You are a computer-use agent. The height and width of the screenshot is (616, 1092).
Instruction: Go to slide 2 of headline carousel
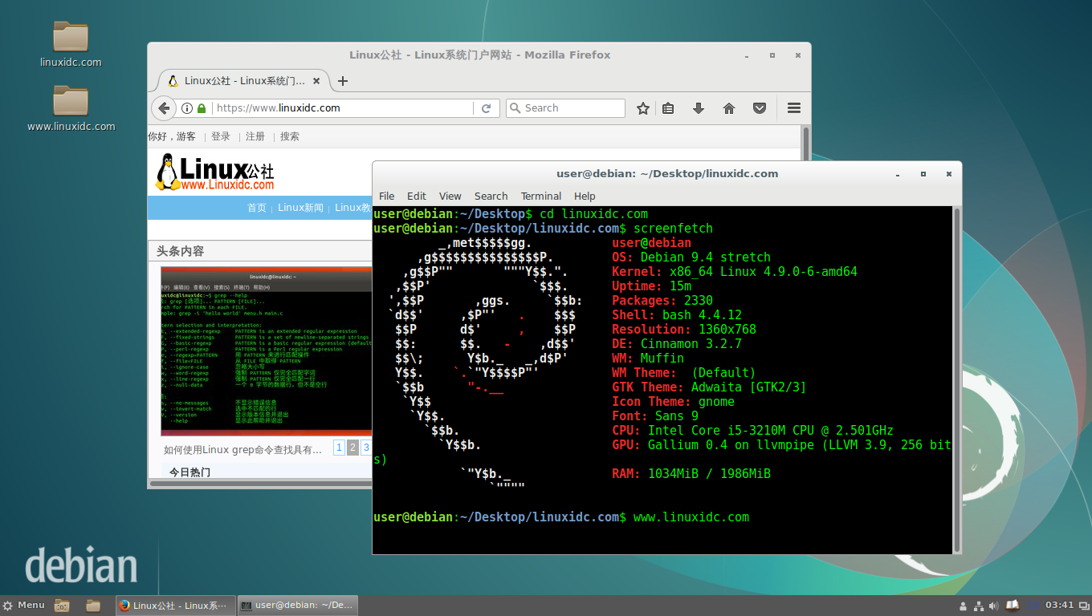[352, 448]
